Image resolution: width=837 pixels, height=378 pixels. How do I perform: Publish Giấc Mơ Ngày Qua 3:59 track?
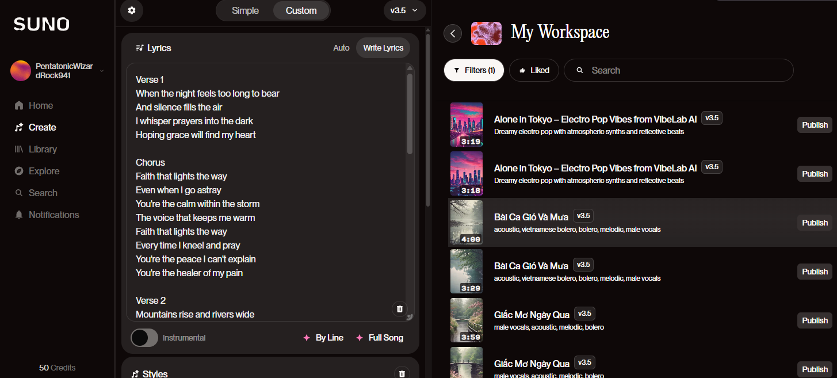click(815, 320)
